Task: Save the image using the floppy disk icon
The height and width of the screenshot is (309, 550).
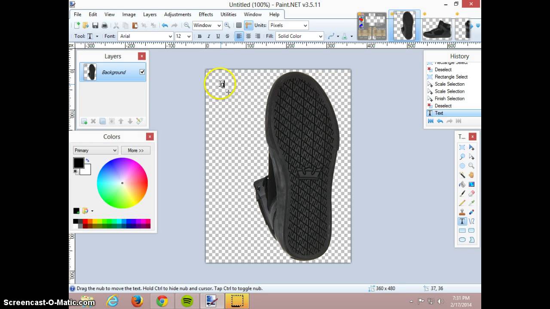Action: click(x=95, y=25)
